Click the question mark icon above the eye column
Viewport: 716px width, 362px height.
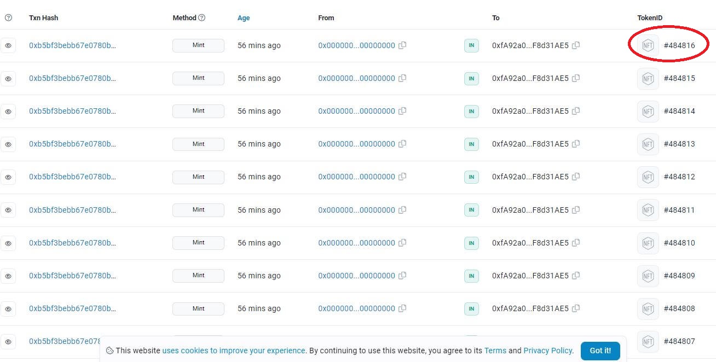tap(8, 17)
